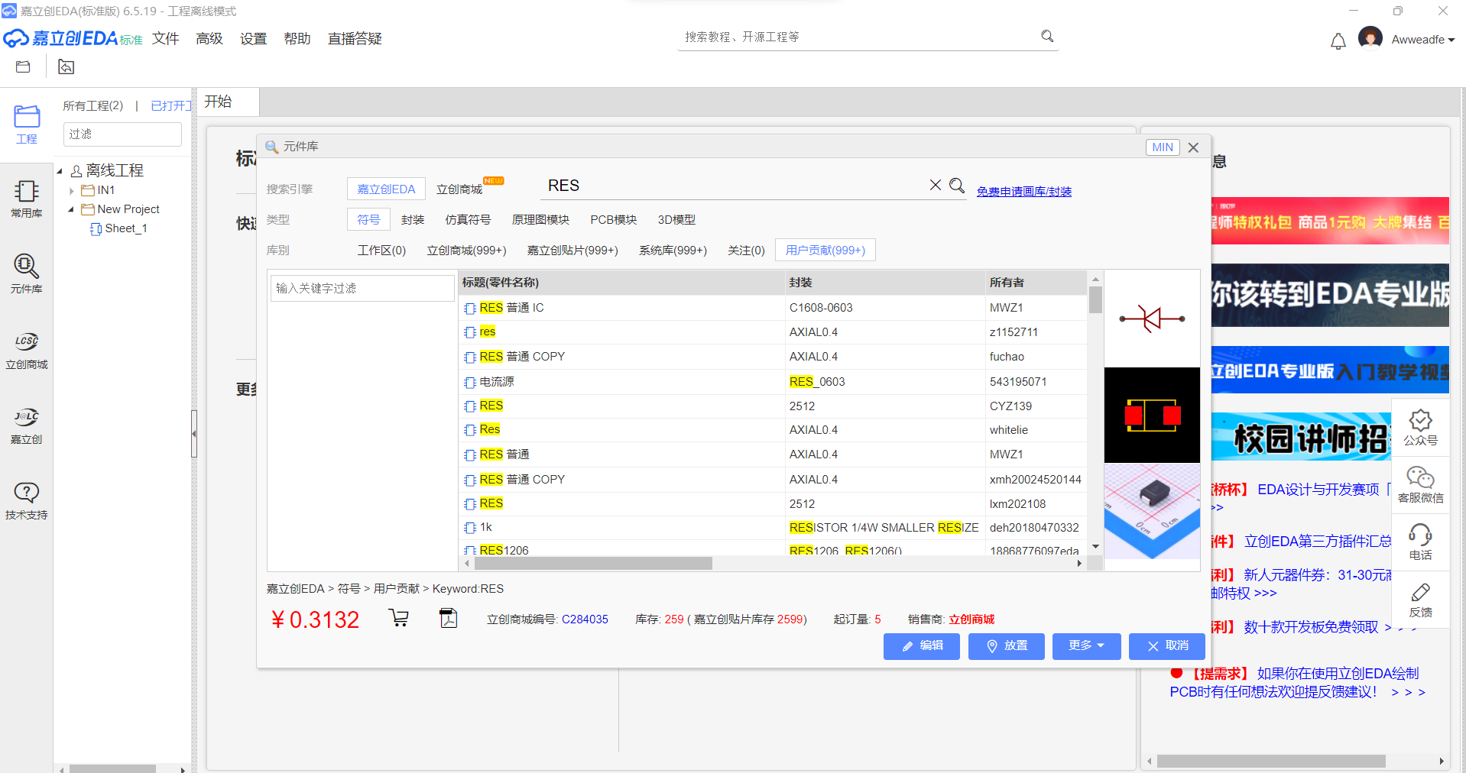Open the 设置 menu
Screen dimensions: 1466x773
[x=253, y=38]
